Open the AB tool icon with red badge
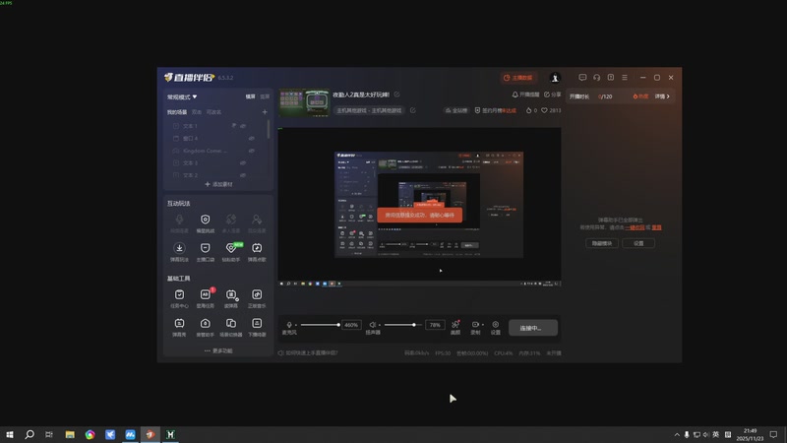Viewport: 787px width, 443px height. (206, 294)
